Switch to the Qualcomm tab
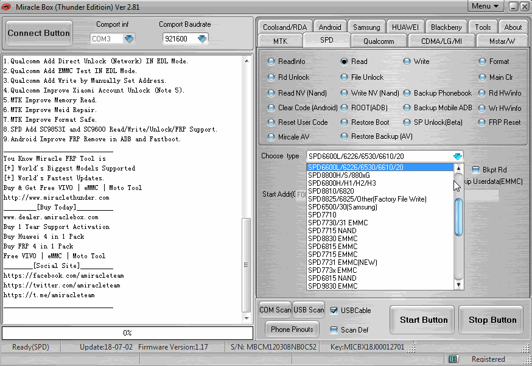The height and width of the screenshot is (366, 532). pos(379,41)
